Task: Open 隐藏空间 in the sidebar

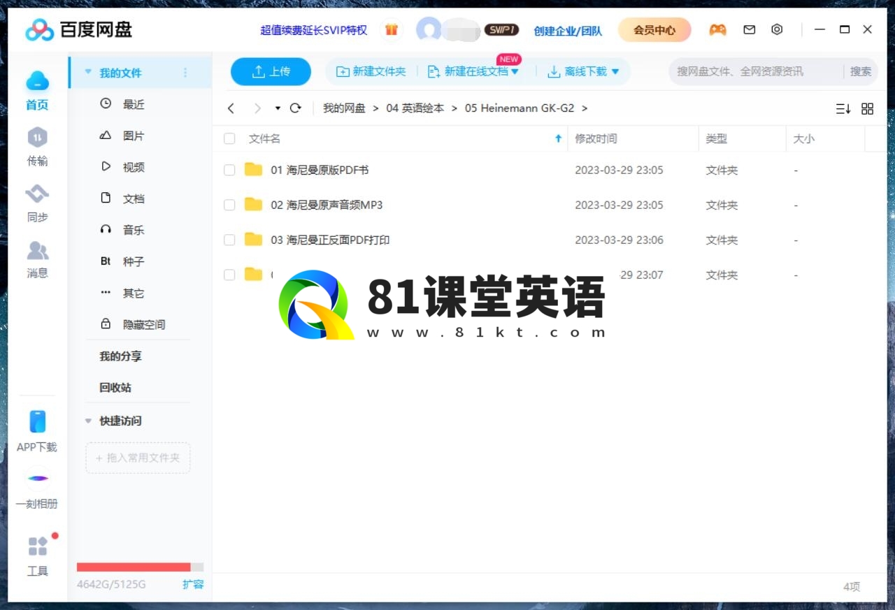Action: tap(144, 324)
